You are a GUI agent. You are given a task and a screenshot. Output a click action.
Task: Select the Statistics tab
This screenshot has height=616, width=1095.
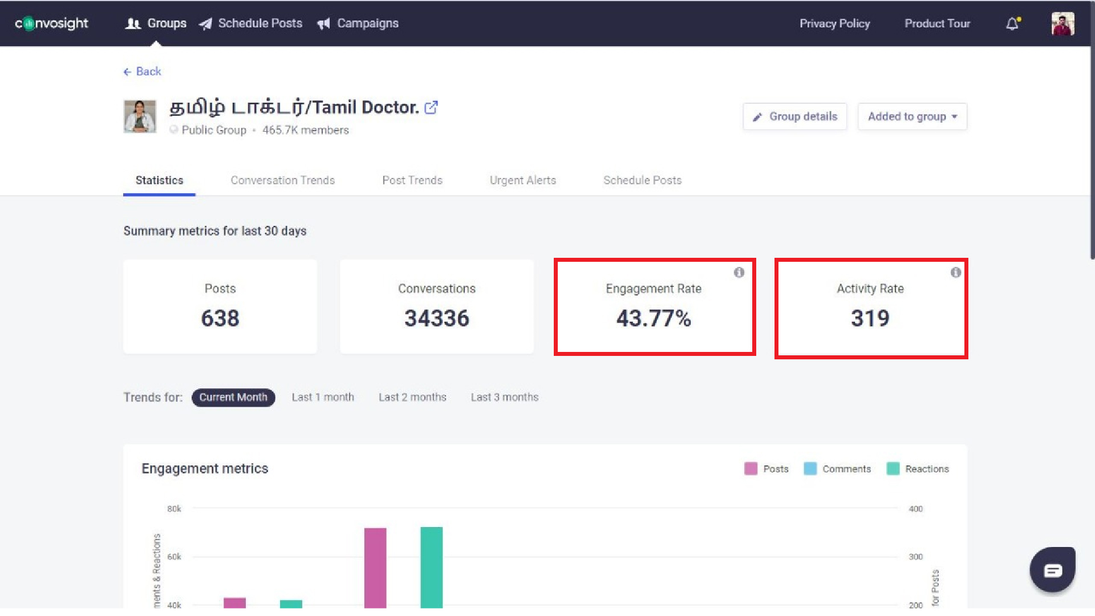(x=159, y=180)
